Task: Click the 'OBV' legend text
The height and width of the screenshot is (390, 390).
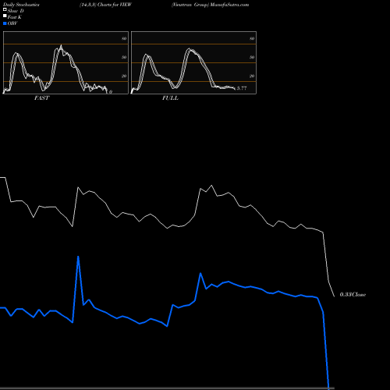Action: coord(12,23)
